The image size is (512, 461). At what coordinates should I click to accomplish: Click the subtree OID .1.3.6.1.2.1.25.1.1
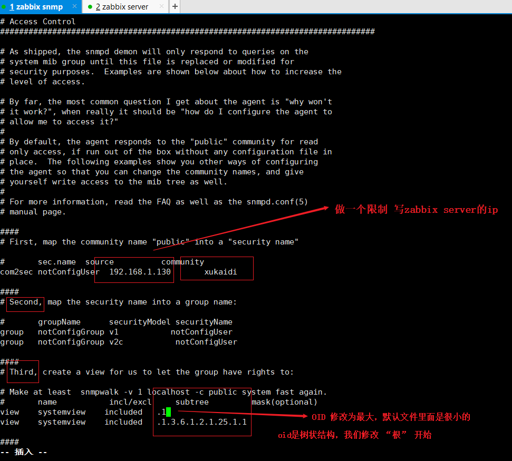(202, 422)
